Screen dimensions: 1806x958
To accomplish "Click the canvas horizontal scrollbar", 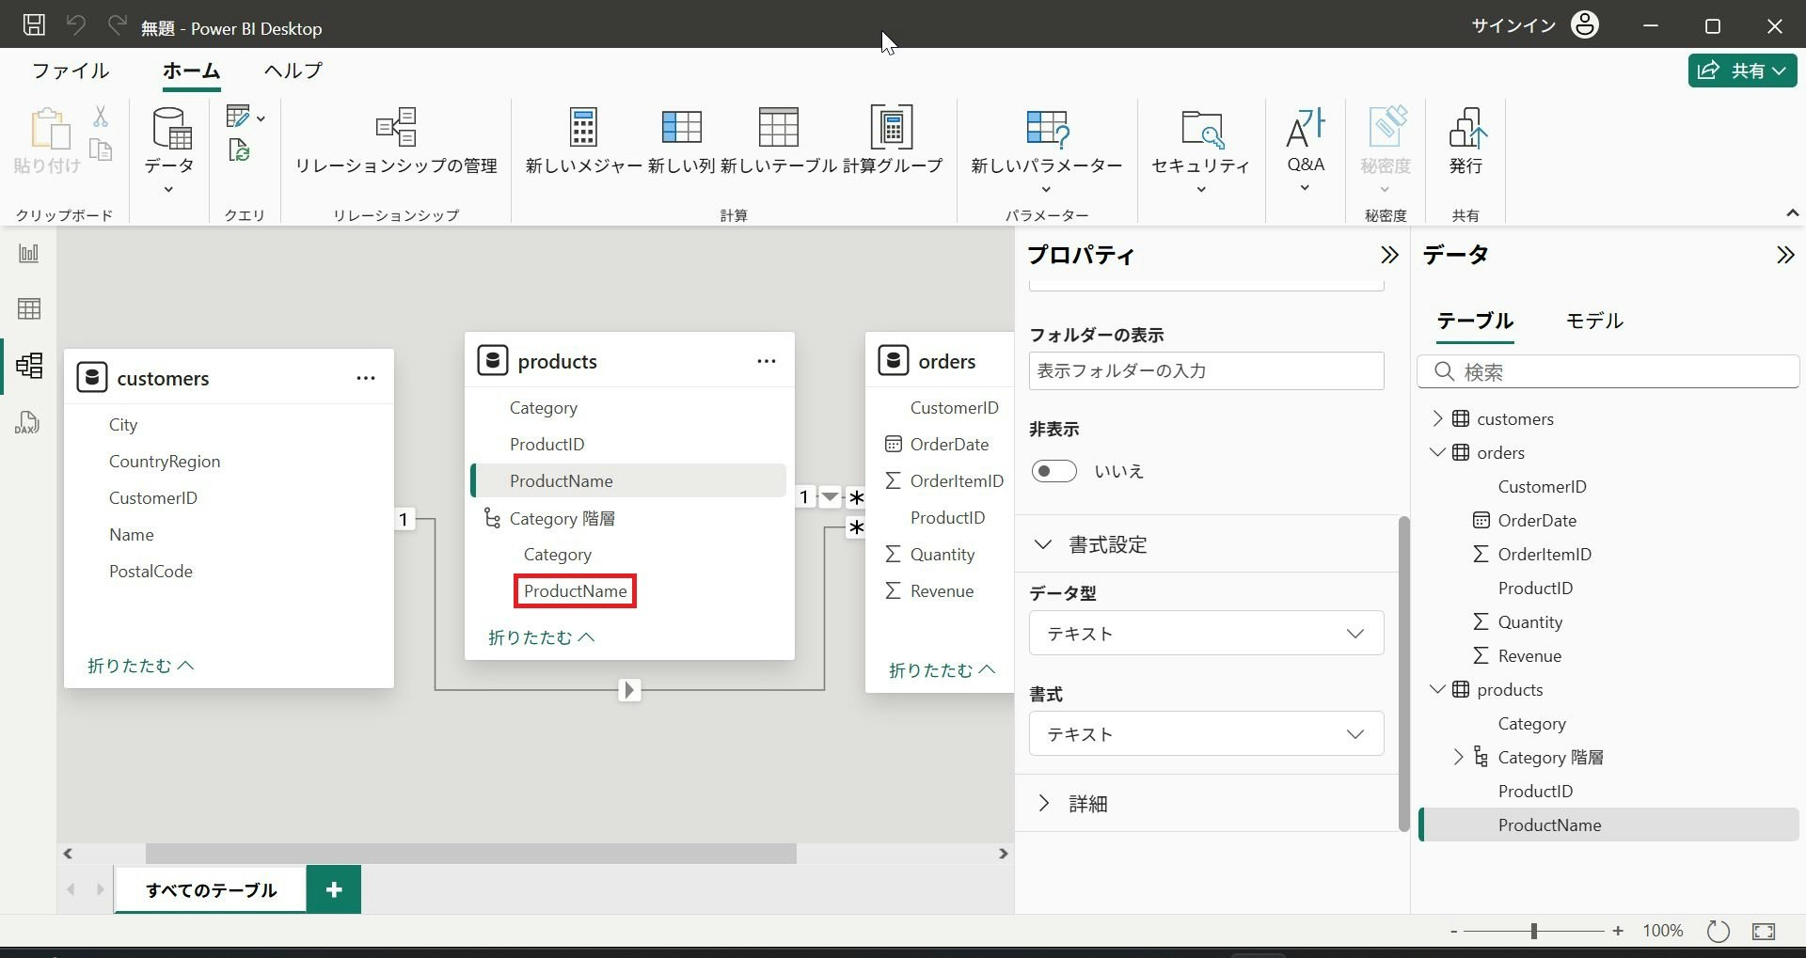I will (470, 854).
